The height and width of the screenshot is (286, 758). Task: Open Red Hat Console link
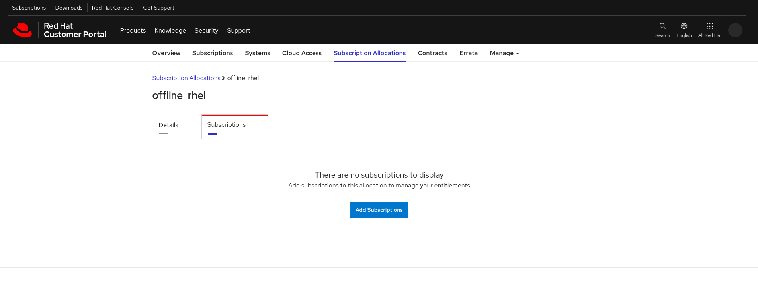point(113,8)
